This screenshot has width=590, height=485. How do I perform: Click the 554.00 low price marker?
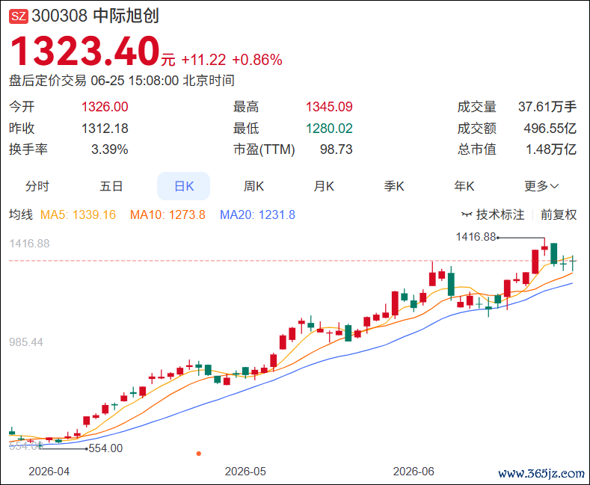105,448
